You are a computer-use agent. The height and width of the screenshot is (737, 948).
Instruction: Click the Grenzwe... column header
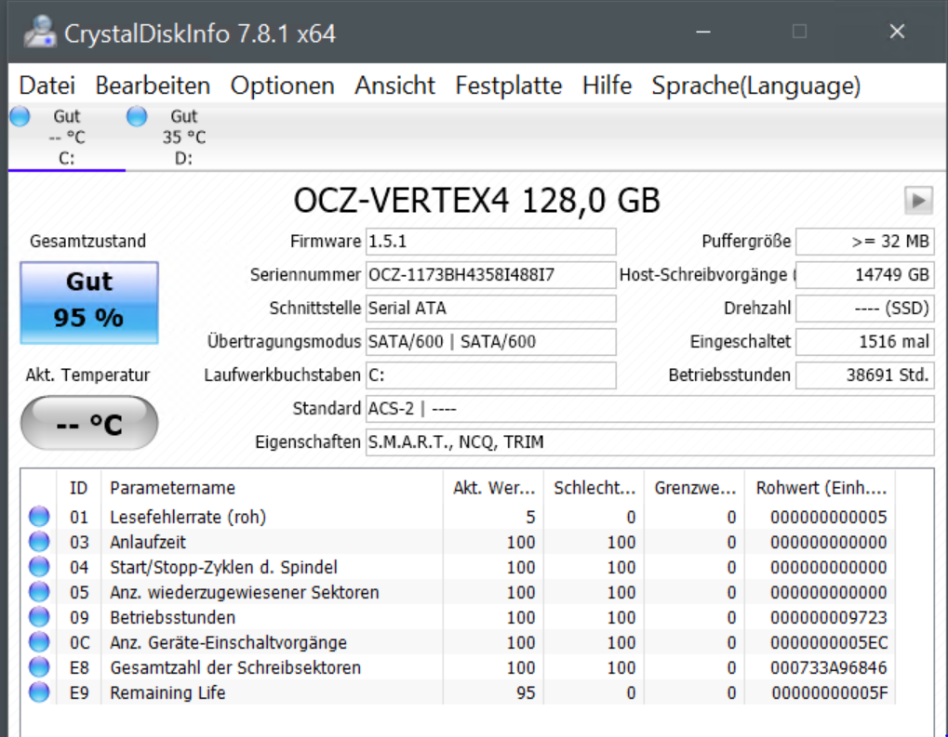tap(695, 488)
